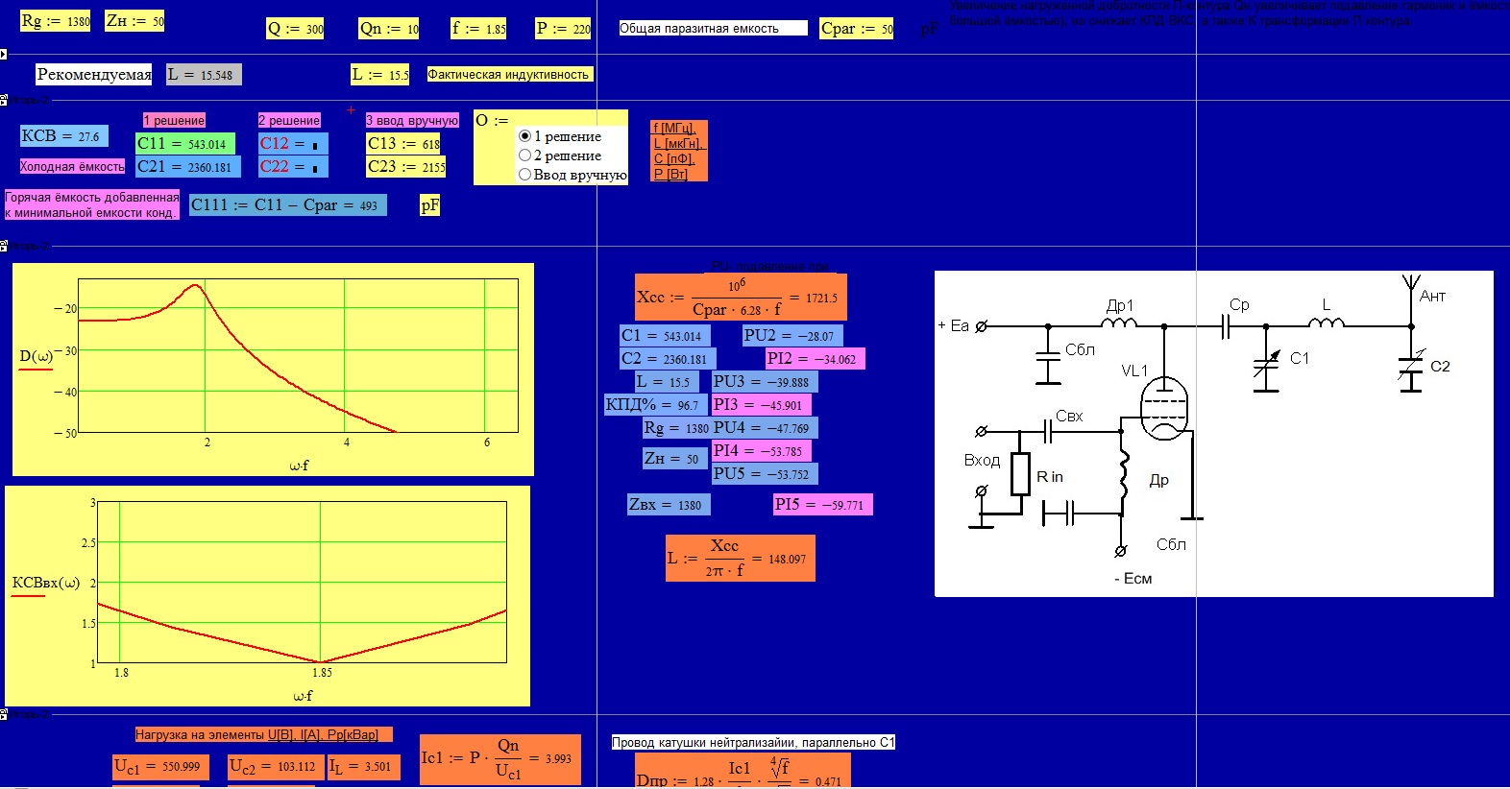Image resolution: width=1510 pixels, height=789 pixels.
Task: Click the '1 решение' pink heading
Action: pyautogui.click(x=174, y=120)
